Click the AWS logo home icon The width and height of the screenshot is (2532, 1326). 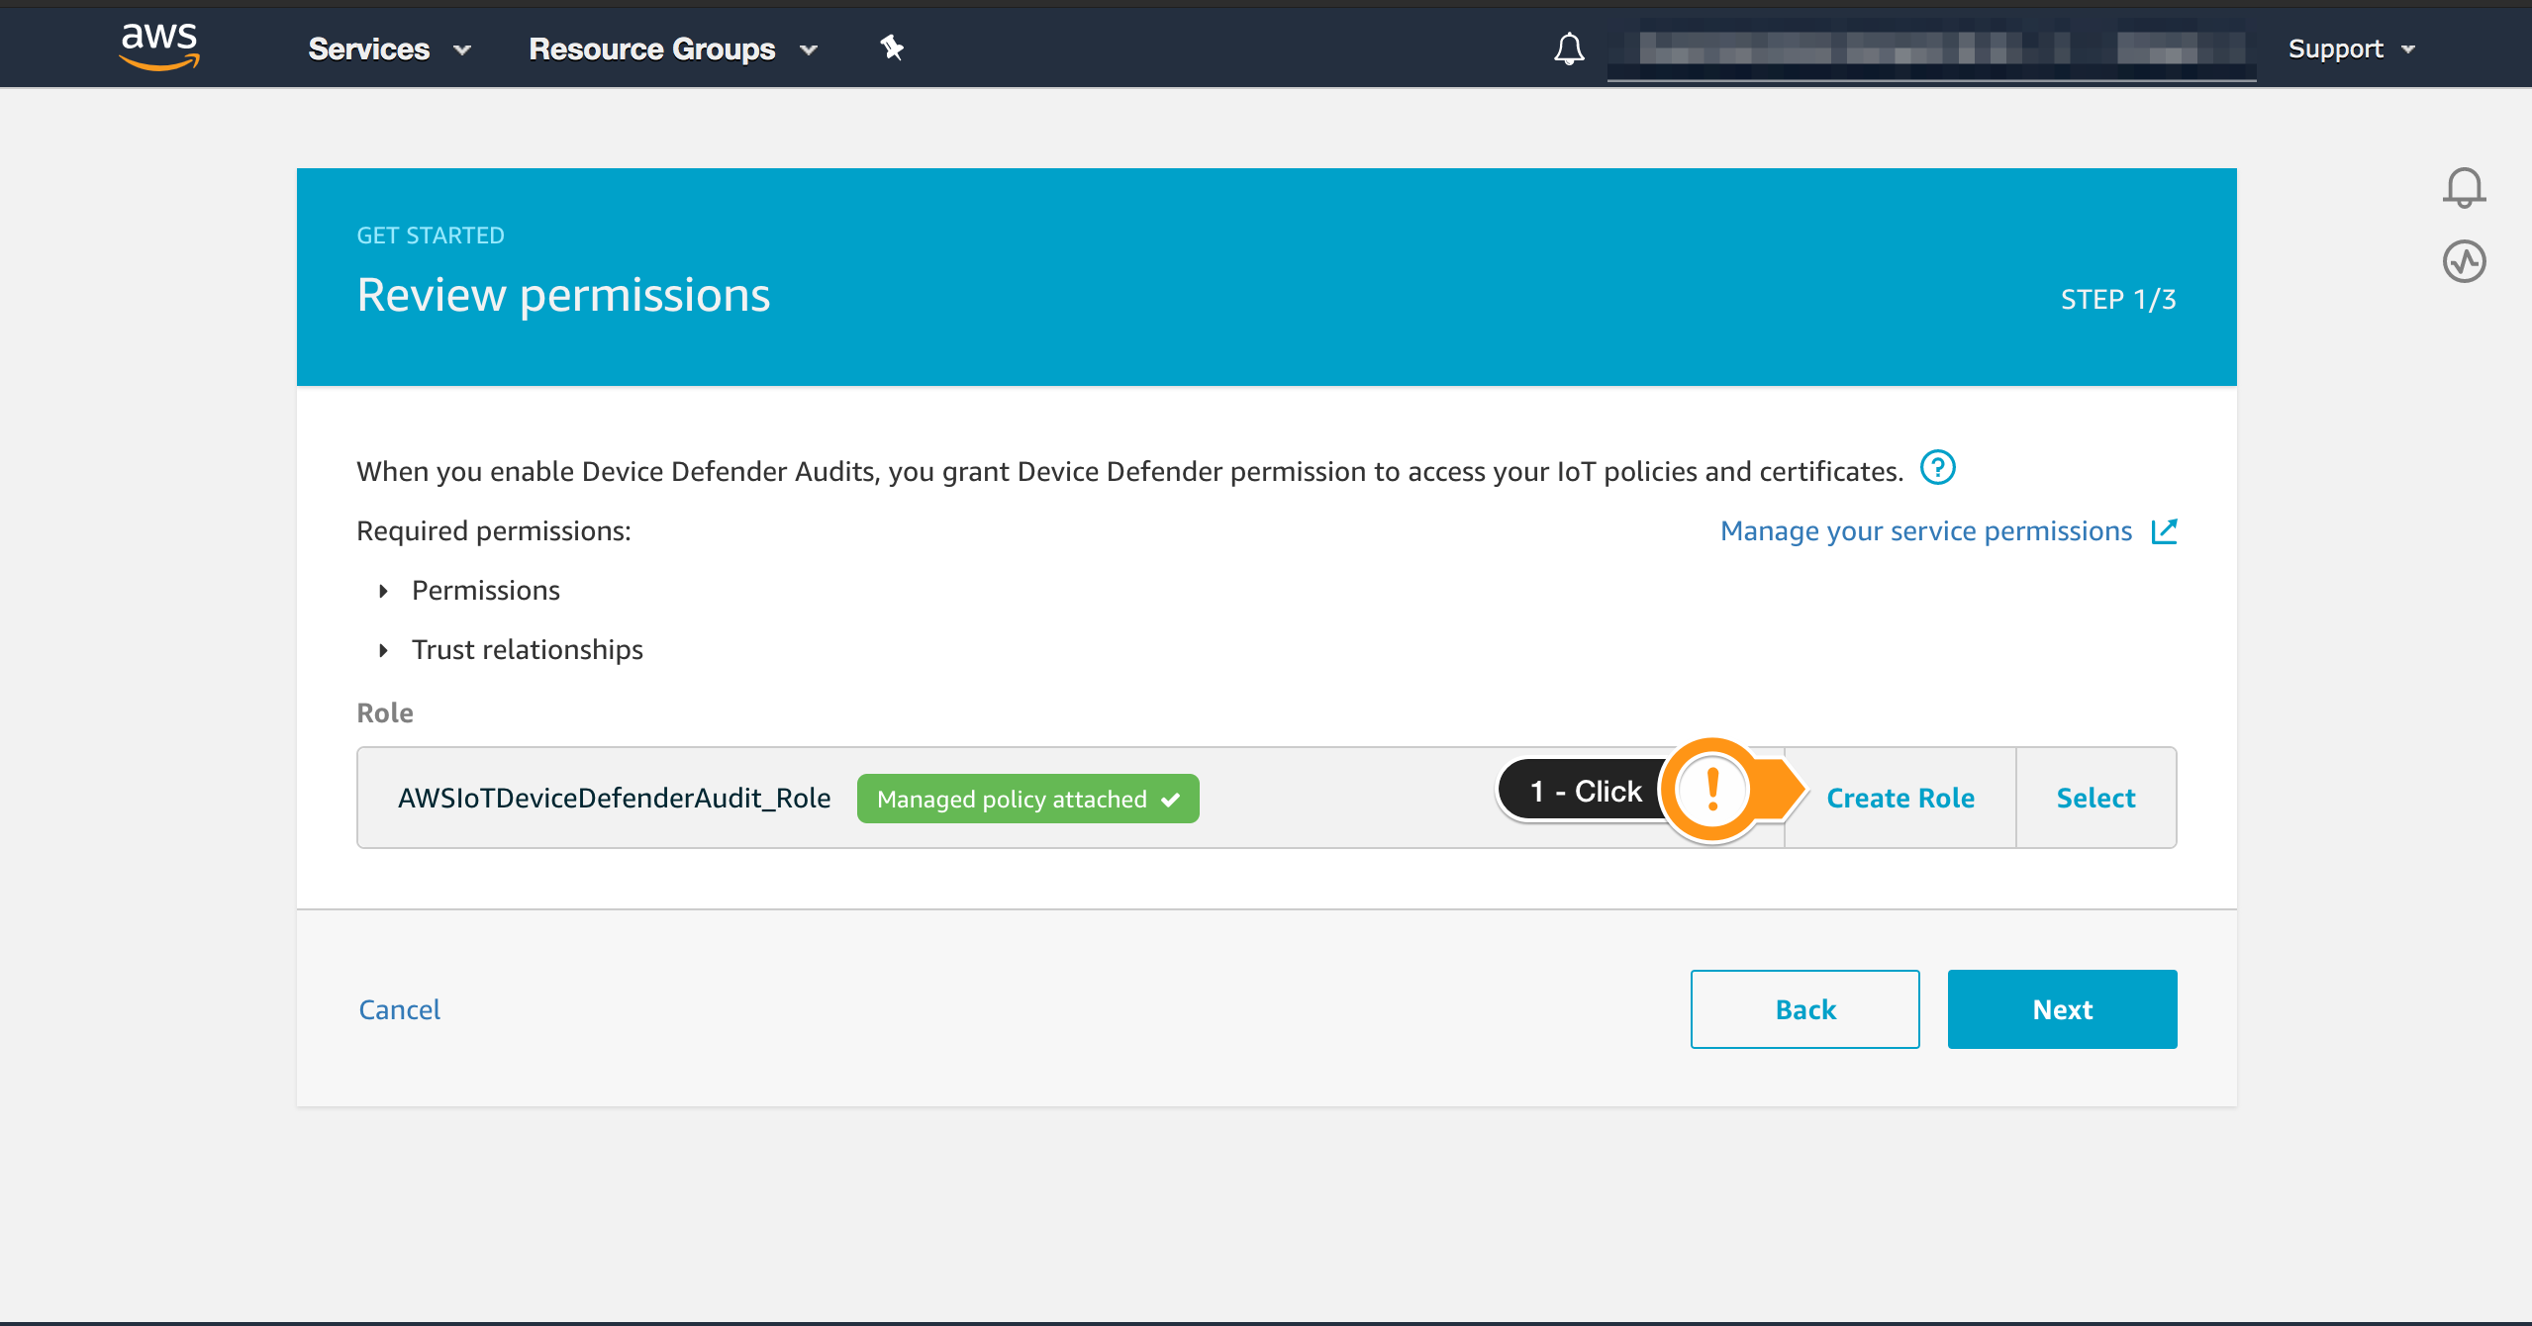pyautogui.click(x=158, y=47)
